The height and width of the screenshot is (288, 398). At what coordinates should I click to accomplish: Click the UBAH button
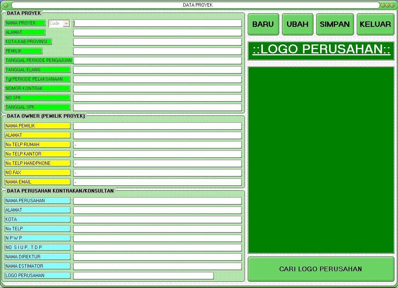coord(298,25)
